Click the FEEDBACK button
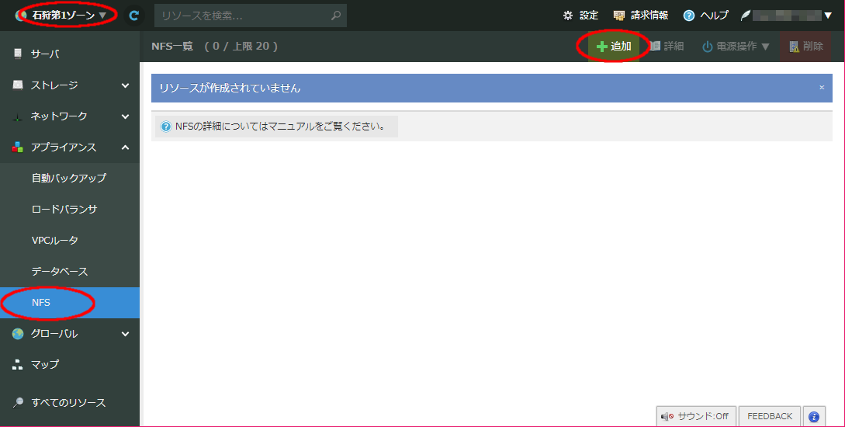Image resolution: width=845 pixels, height=427 pixels. 770,416
